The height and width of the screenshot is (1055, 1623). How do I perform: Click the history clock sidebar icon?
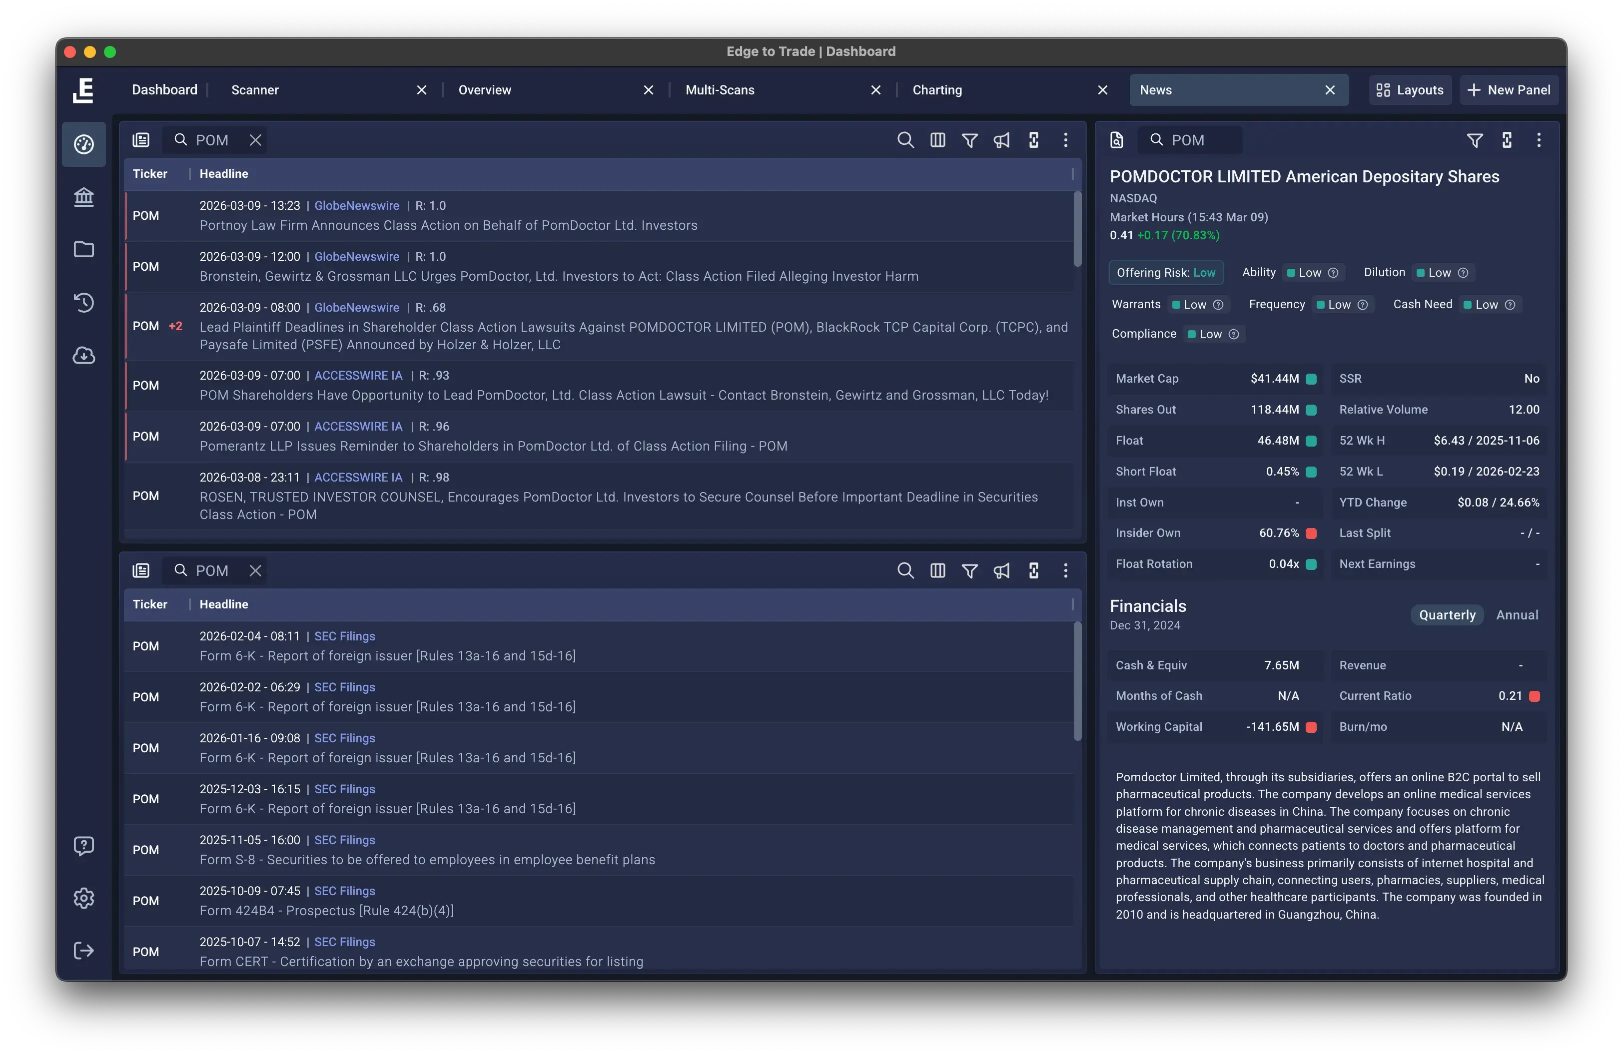[x=84, y=302]
